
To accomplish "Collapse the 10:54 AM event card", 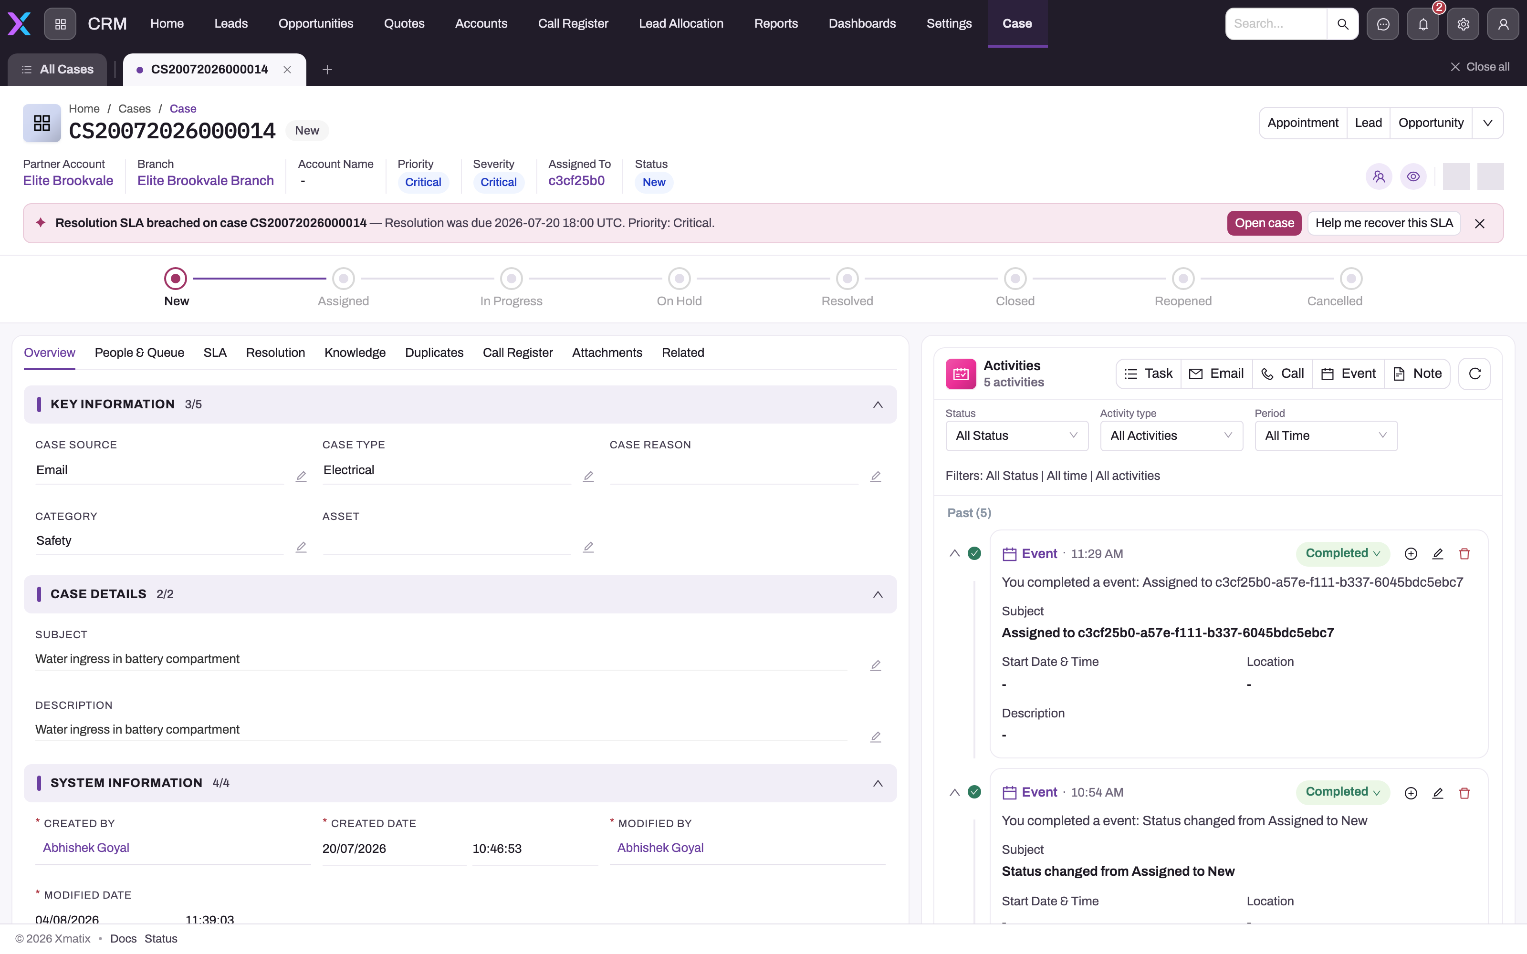I will point(954,792).
